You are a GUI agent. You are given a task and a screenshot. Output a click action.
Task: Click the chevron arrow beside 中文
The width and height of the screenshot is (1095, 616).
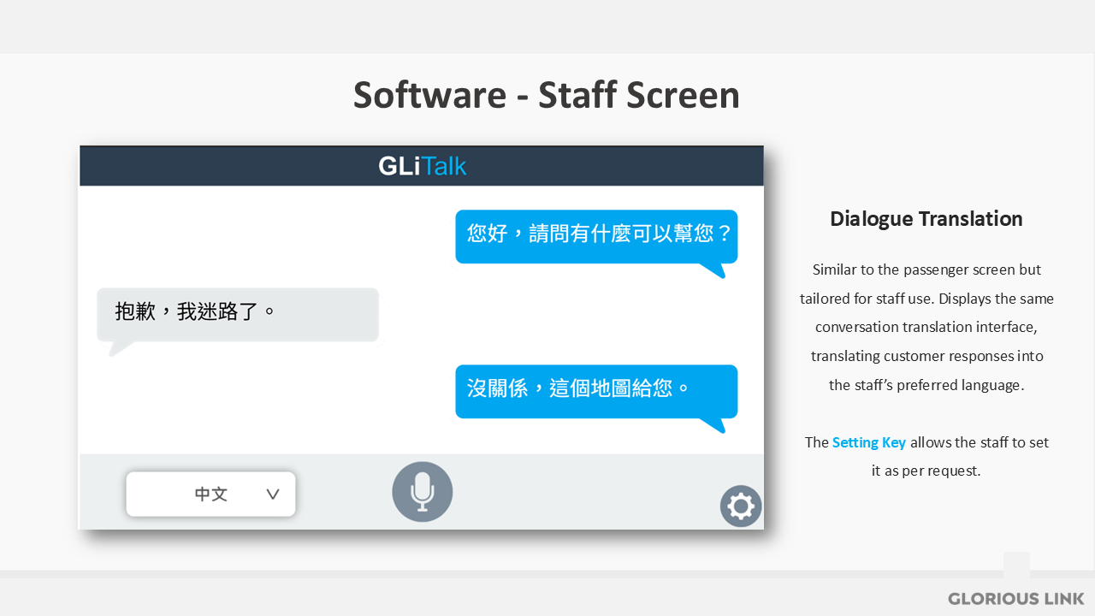coord(273,495)
